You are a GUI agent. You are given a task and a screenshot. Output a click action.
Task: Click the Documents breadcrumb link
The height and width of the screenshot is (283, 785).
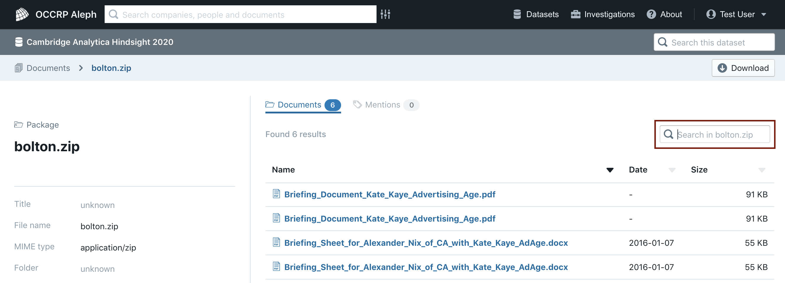(48, 68)
